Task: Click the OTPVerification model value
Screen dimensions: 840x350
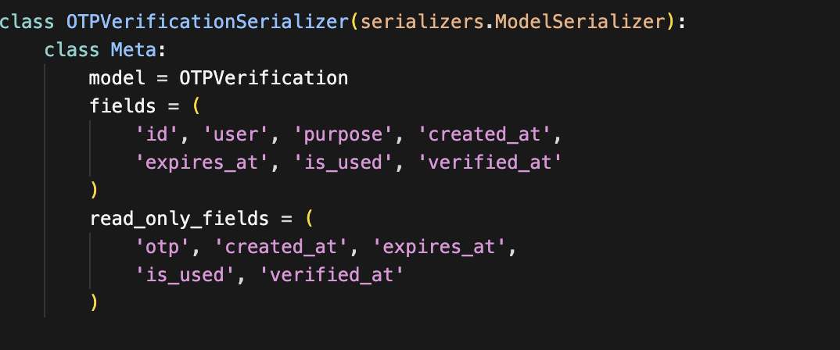Action: pyautogui.click(x=264, y=78)
